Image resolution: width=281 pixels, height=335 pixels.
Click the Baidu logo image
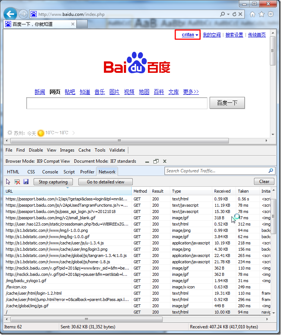tap(137, 63)
